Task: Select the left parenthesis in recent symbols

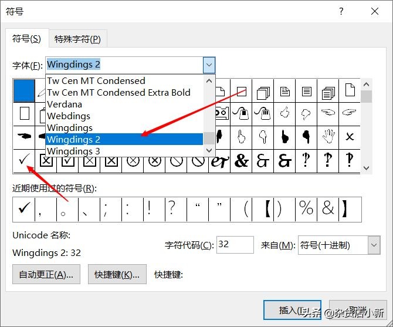Action: [241, 209]
